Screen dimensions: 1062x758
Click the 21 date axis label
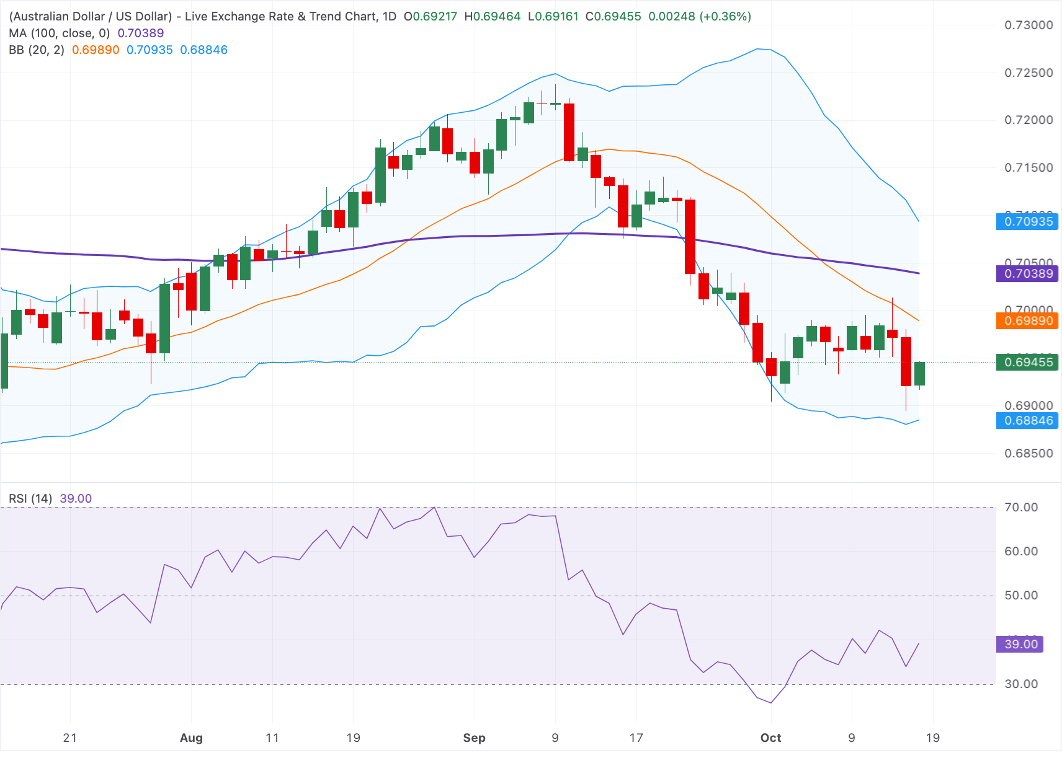70,738
